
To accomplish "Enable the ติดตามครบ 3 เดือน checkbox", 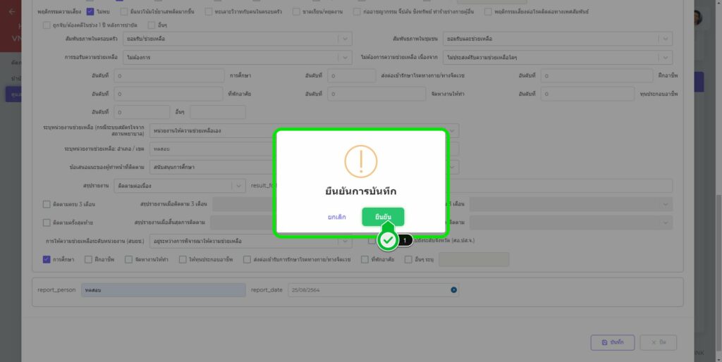I will [47, 204].
